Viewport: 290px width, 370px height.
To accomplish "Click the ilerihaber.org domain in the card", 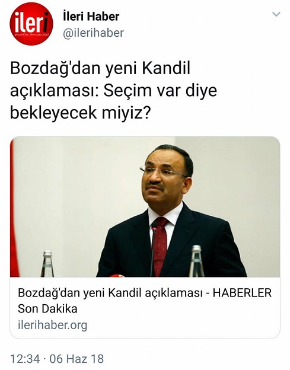I will [52, 325].
